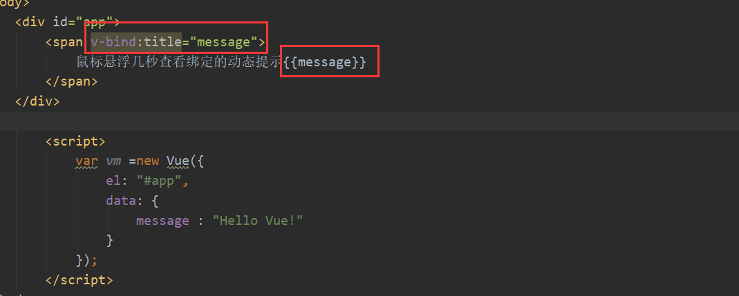This screenshot has height=296, width=739.
Task: Click the opening <script> tag
Action: [x=75, y=141]
